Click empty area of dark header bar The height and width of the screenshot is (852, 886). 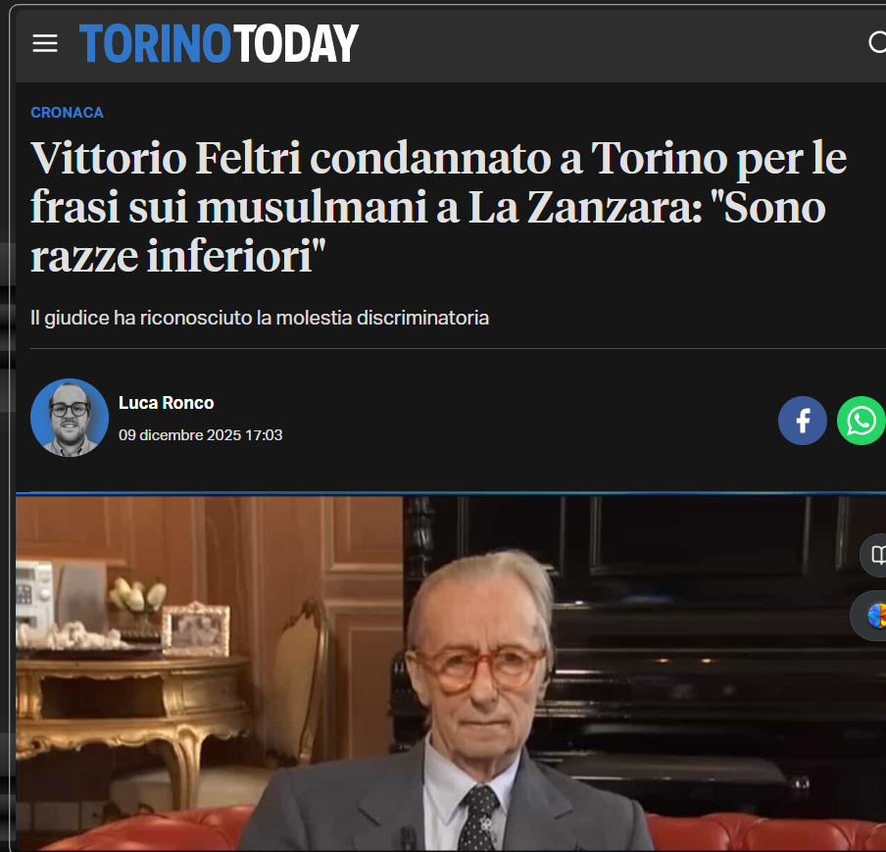point(611,45)
